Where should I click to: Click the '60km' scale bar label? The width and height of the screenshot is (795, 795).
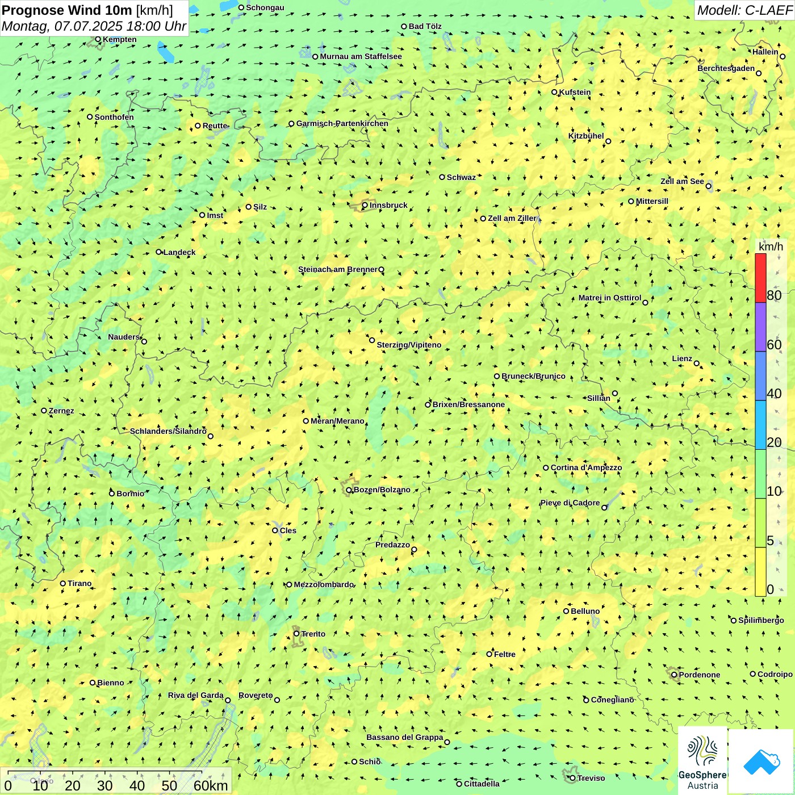[x=211, y=785]
